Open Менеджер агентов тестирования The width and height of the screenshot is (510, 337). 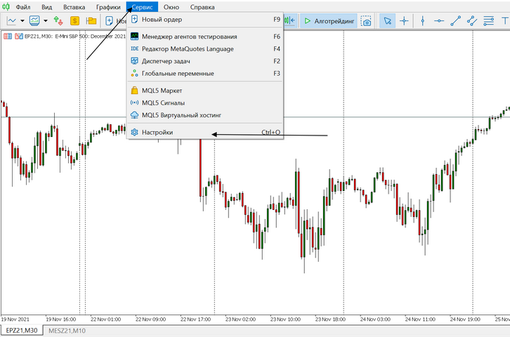(x=205, y=37)
